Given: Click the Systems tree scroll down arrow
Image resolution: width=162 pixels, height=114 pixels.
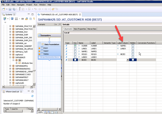Looking at the screenshot, I should point(34,84).
